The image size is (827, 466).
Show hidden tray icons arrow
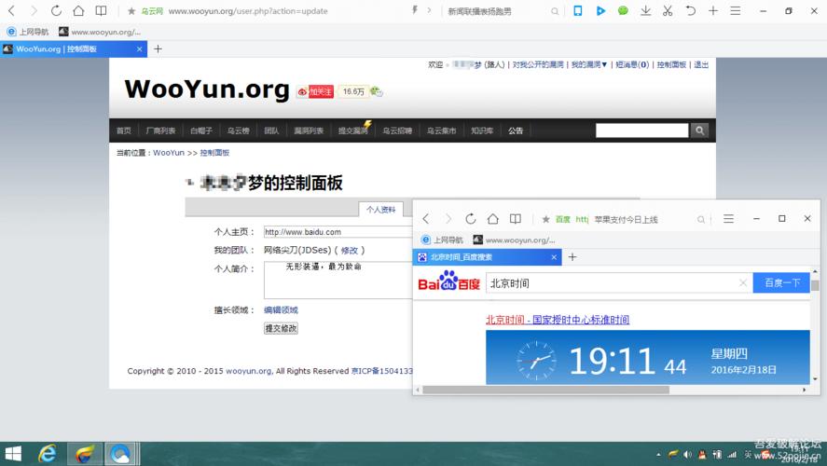(658, 455)
